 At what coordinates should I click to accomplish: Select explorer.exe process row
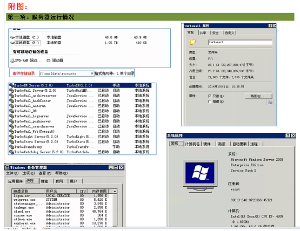coord(61,223)
